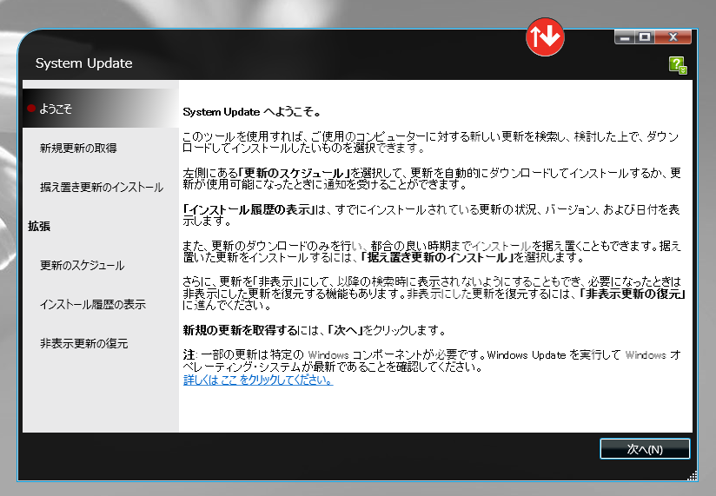Close the System Update window
716x496 pixels.
[673, 37]
